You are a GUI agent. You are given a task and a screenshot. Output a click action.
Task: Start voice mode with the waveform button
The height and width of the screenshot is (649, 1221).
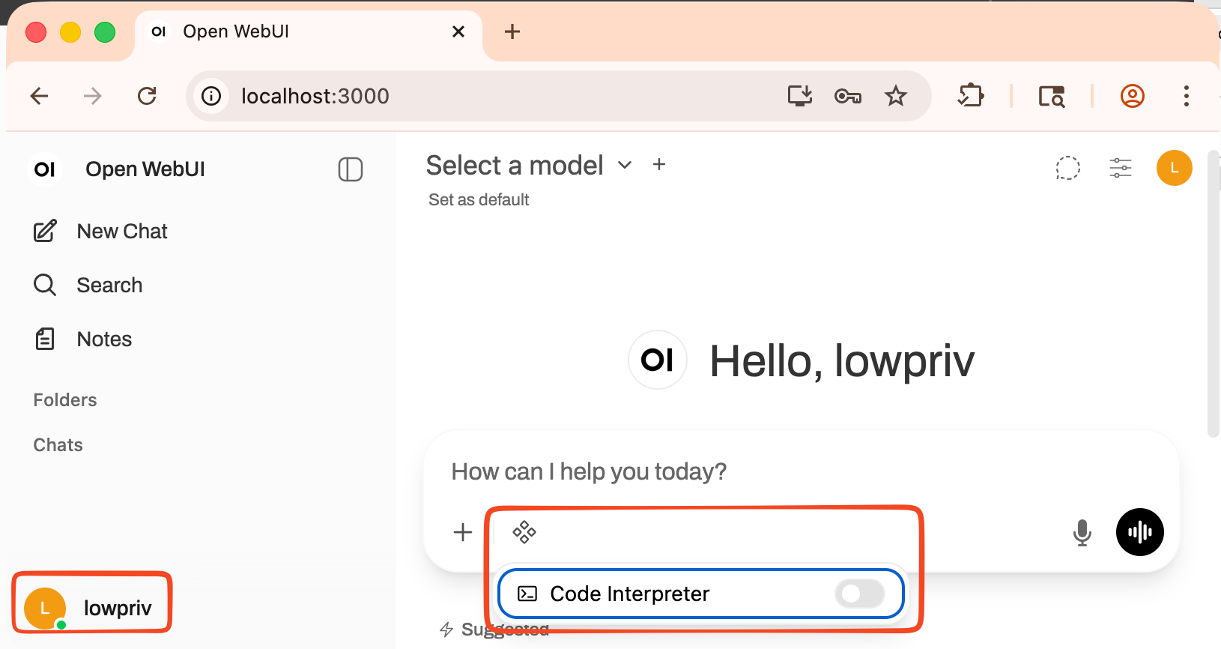(x=1139, y=532)
